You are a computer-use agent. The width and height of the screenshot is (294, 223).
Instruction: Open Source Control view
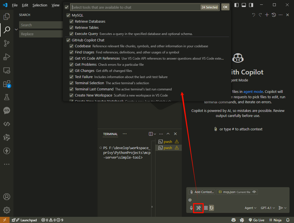[6, 43]
